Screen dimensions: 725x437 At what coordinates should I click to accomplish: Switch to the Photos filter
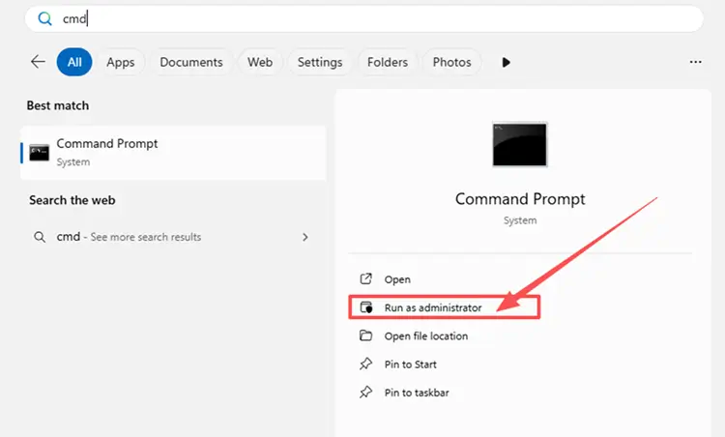(x=451, y=62)
